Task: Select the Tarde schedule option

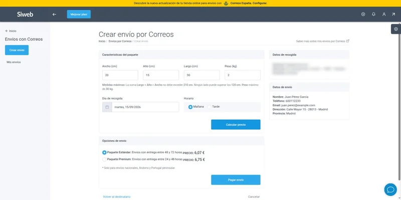Action: point(209,107)
